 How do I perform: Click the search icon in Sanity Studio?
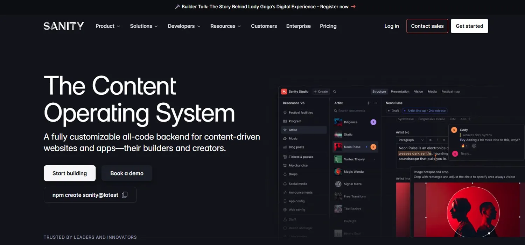point(335,92)
